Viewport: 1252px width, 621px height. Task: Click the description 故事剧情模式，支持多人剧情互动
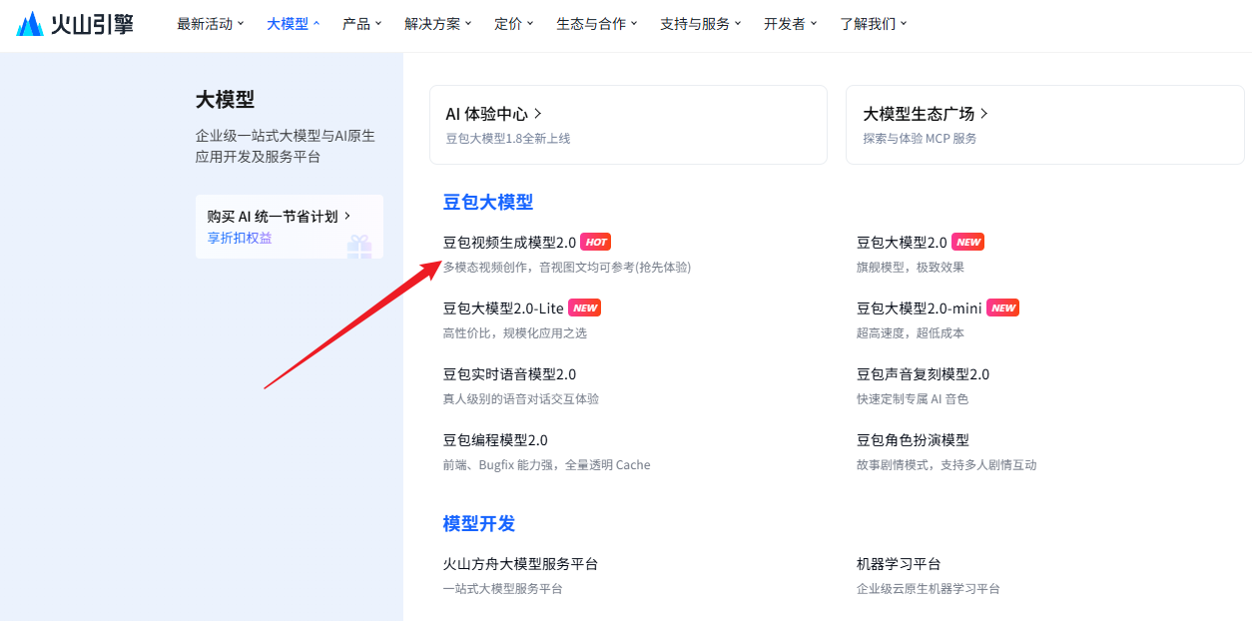(946, 465)
